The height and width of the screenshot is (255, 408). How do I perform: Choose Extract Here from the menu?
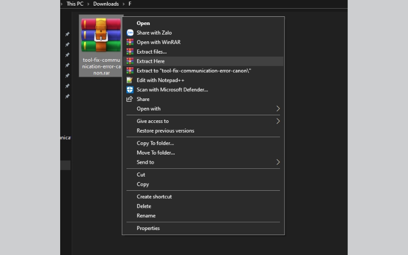(x=203, y=61)
